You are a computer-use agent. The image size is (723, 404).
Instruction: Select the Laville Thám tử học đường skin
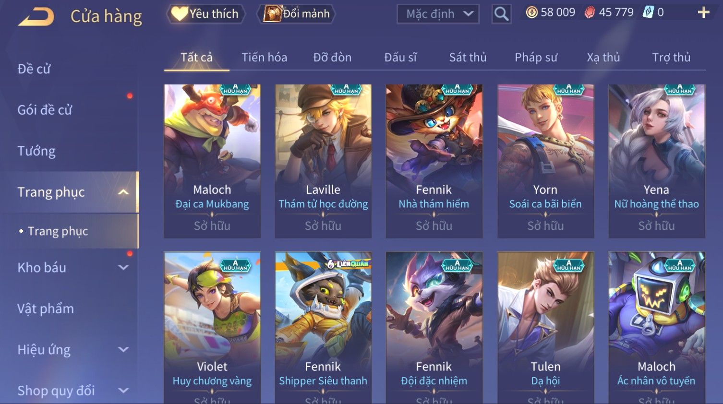point(323,161)
